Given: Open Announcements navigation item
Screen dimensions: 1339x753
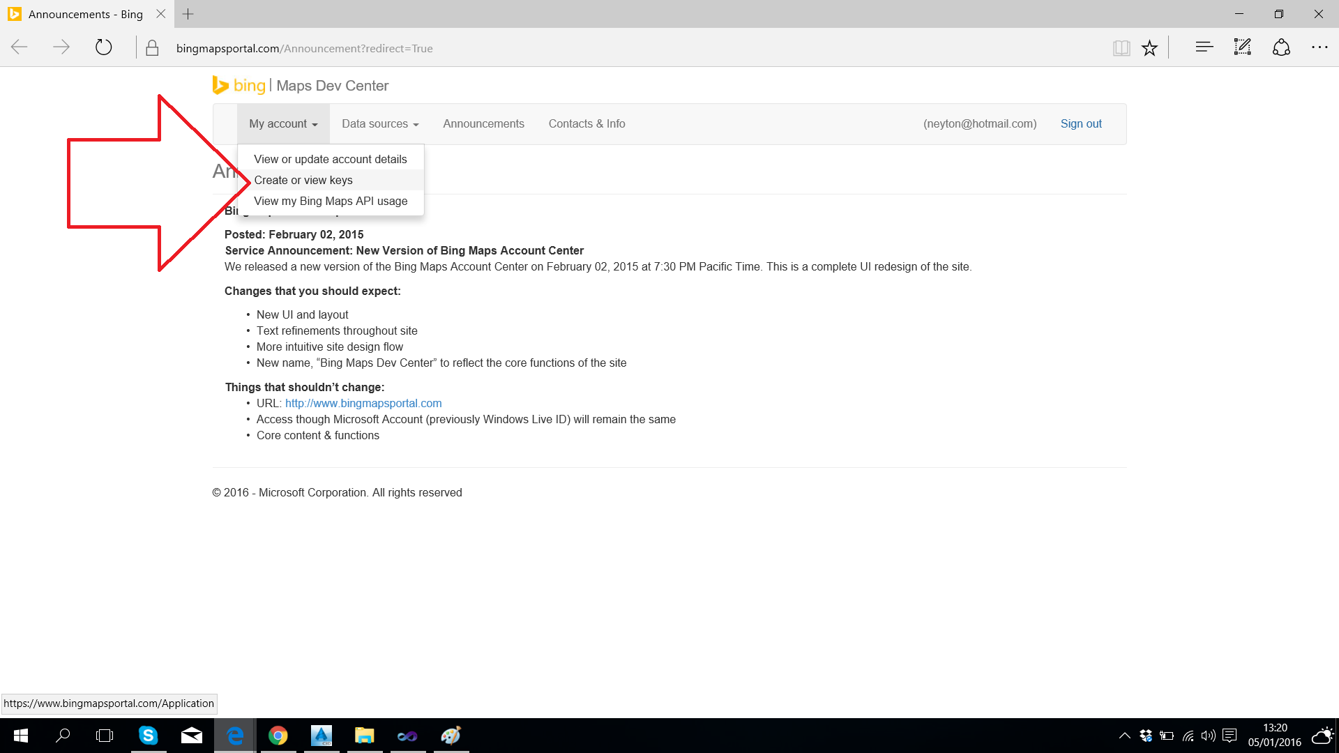Looking at the screenshot, I should [x=483, y=124].
